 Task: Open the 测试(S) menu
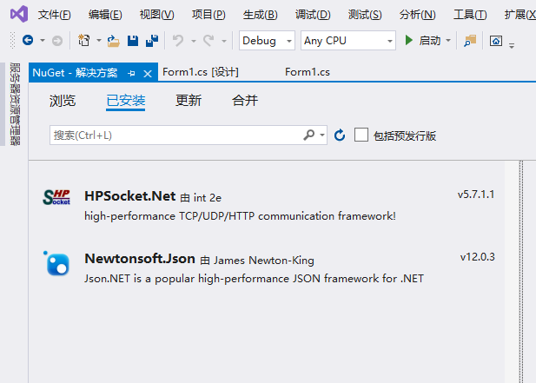click(x=365, y=15)
